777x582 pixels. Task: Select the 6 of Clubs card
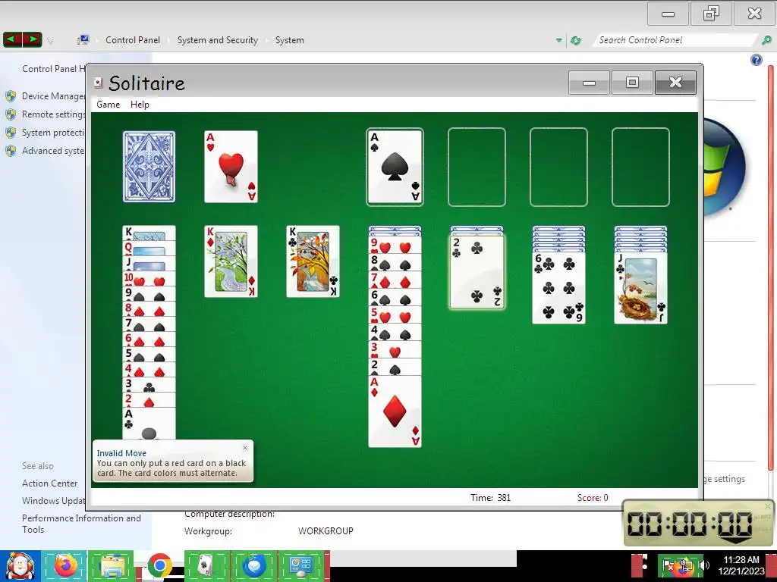tap(559, 288)
